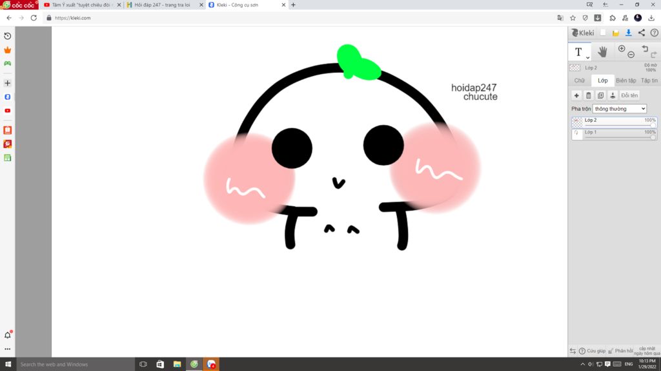
Task: Zoom out with the minus magnifier
Action: [x=631, y=55]
